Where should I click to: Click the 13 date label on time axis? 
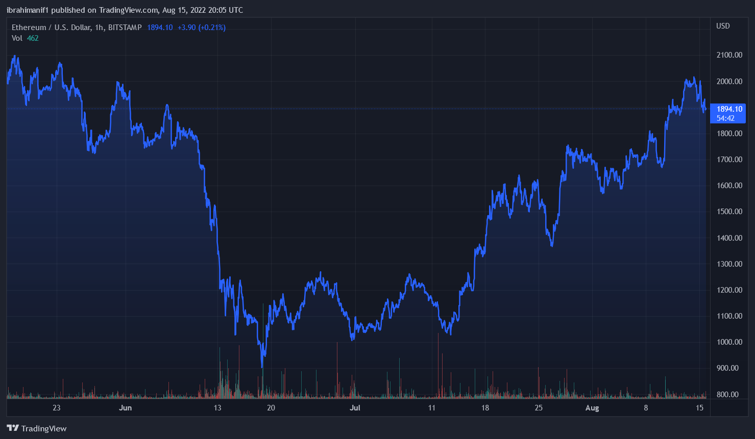(217, 408)
